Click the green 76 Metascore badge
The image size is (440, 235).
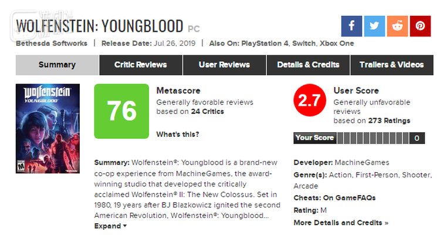[121, 111]
